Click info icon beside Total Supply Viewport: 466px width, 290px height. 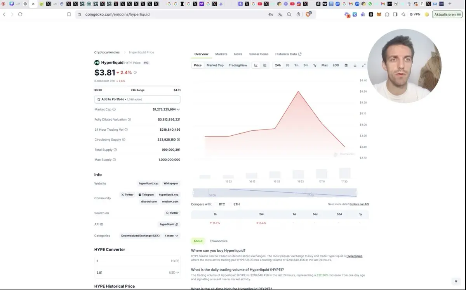coord(115,150)
